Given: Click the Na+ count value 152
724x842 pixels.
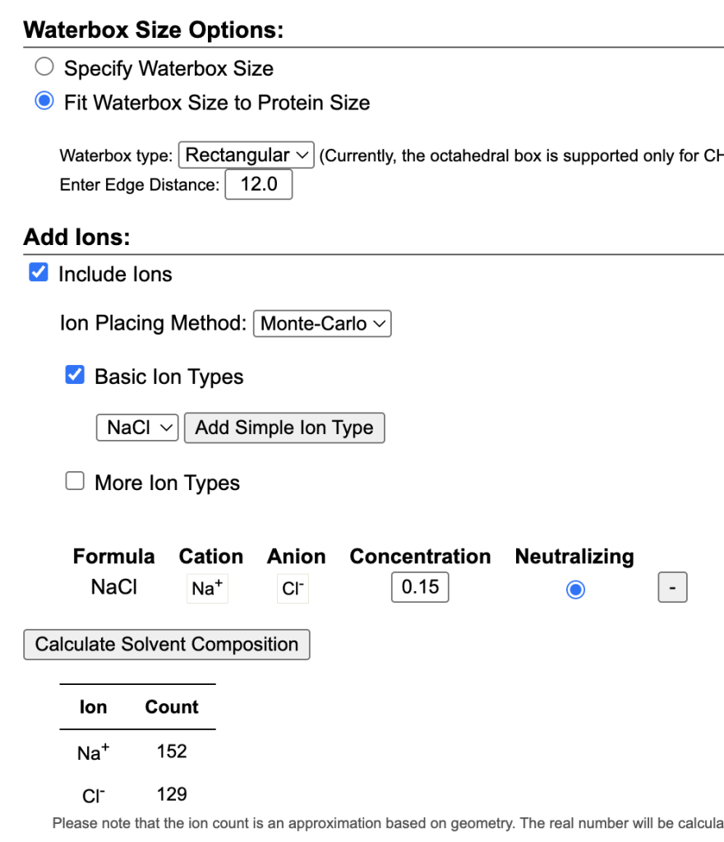Looking at the screenshot, I should point(172,752).
